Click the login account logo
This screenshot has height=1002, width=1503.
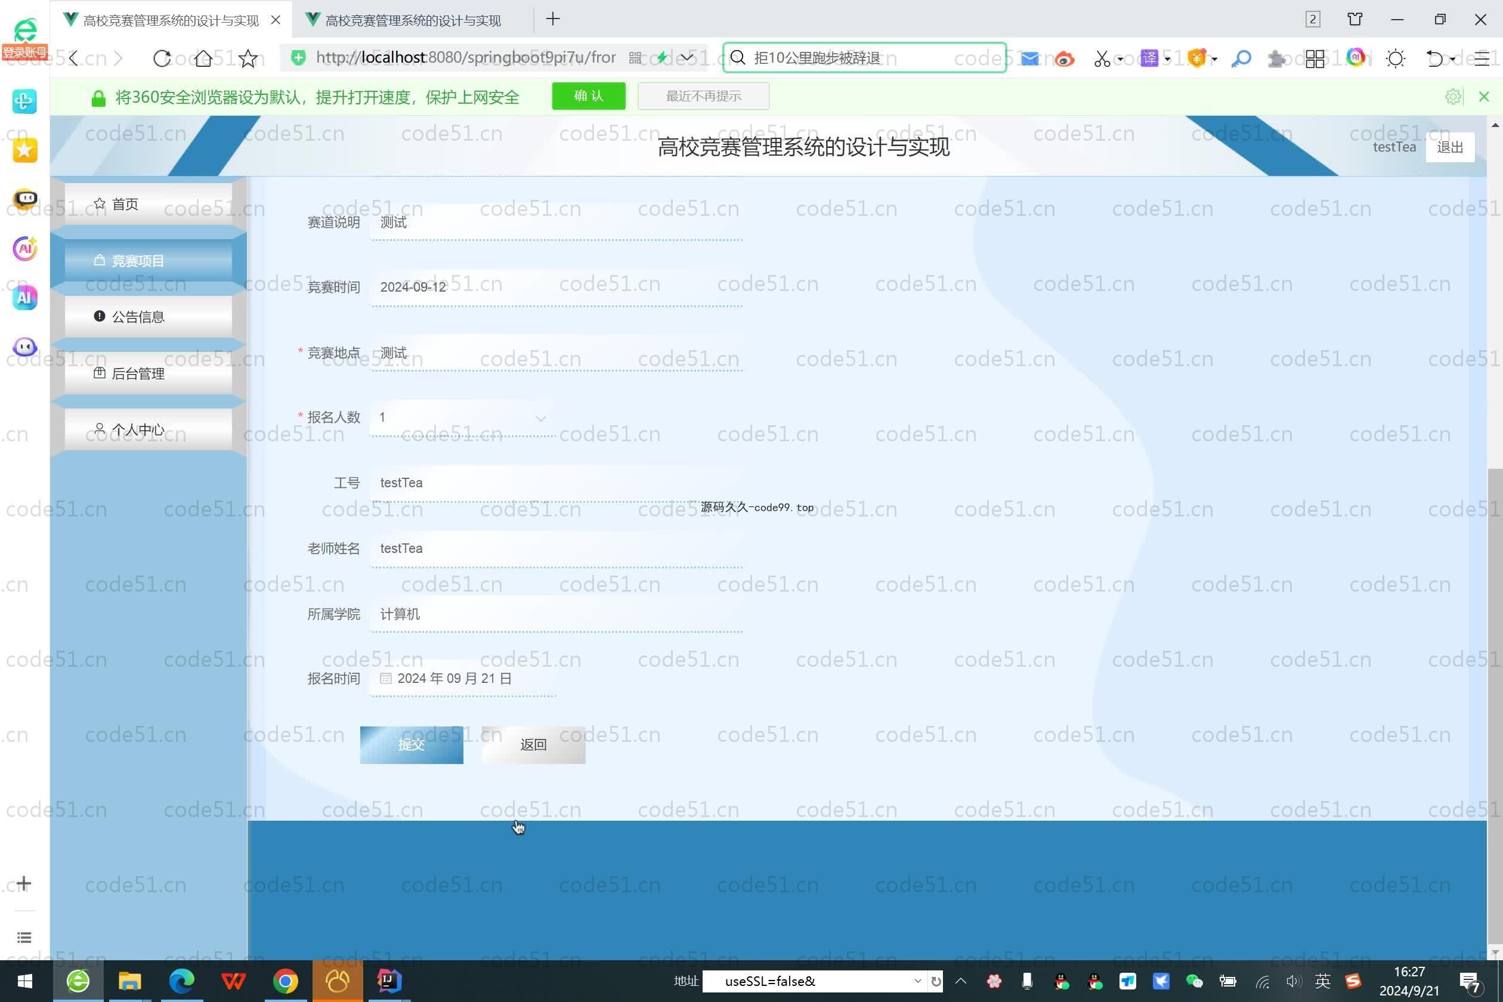coord(25,38)
